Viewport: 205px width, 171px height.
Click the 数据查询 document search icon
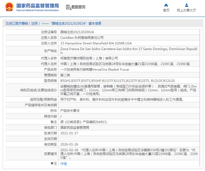68,7
